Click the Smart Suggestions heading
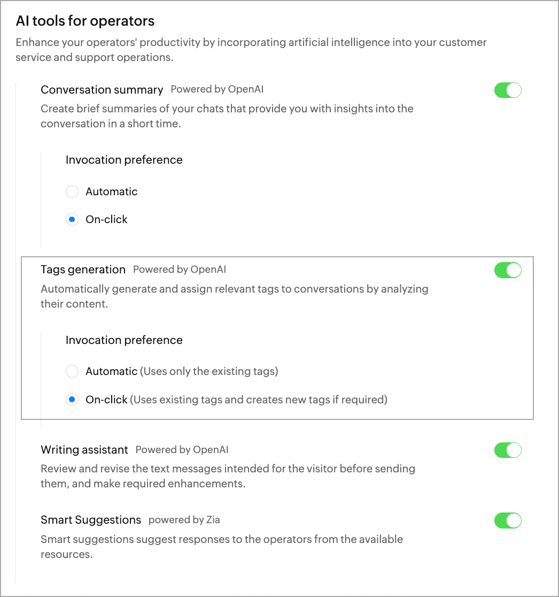The image size is (559, 597). pyautogui.click(x=91, y=520)
